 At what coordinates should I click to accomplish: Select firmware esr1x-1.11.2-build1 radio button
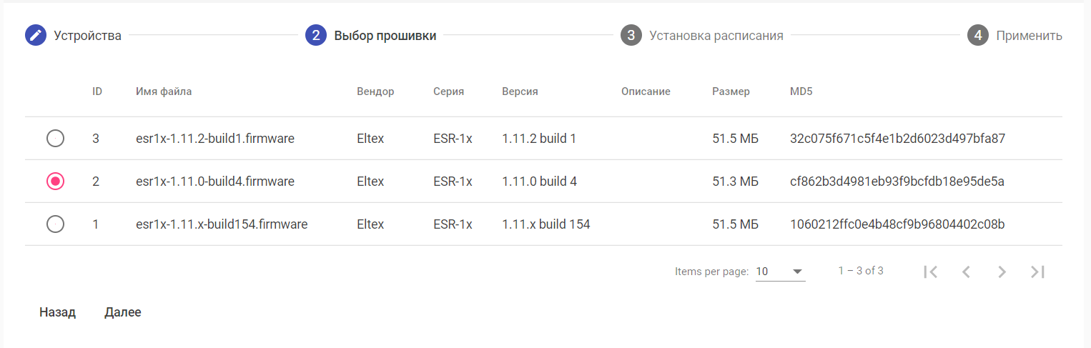coord(55,139)
